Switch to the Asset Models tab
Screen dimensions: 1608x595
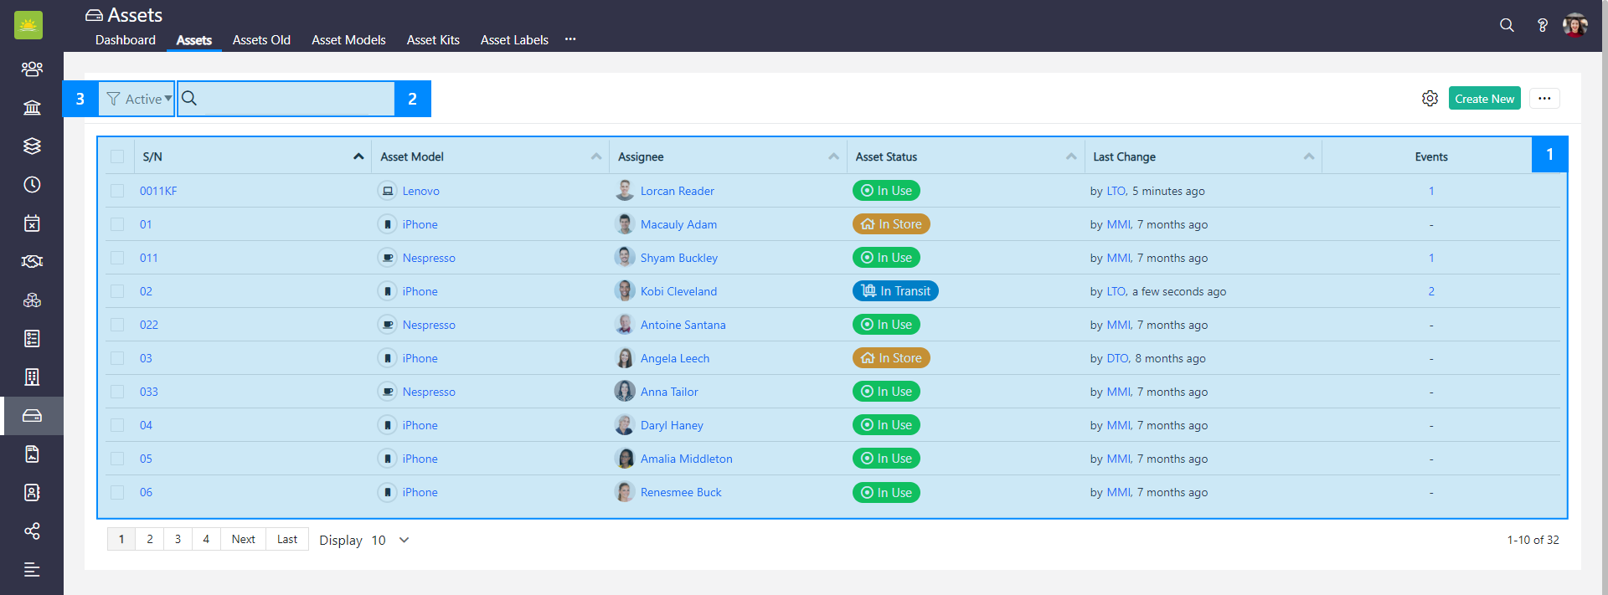[x=348, y=40]
